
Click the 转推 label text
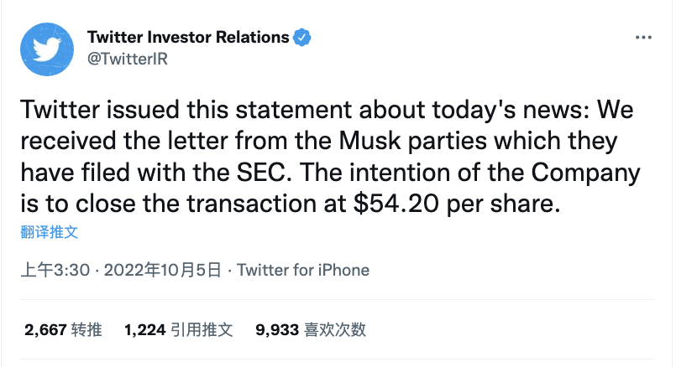coord(86,330)
